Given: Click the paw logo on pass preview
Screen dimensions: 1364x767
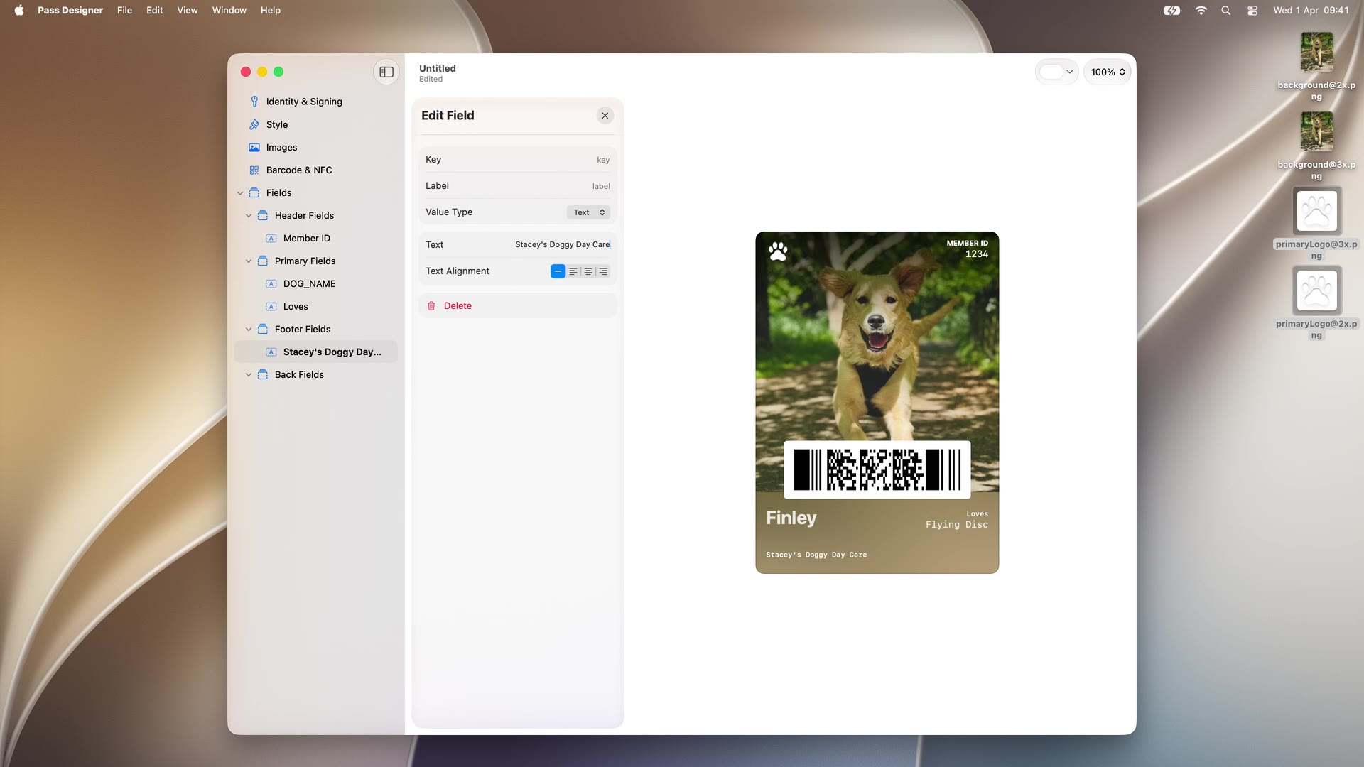Looking at the screenshot, I should tap(778, 251).
